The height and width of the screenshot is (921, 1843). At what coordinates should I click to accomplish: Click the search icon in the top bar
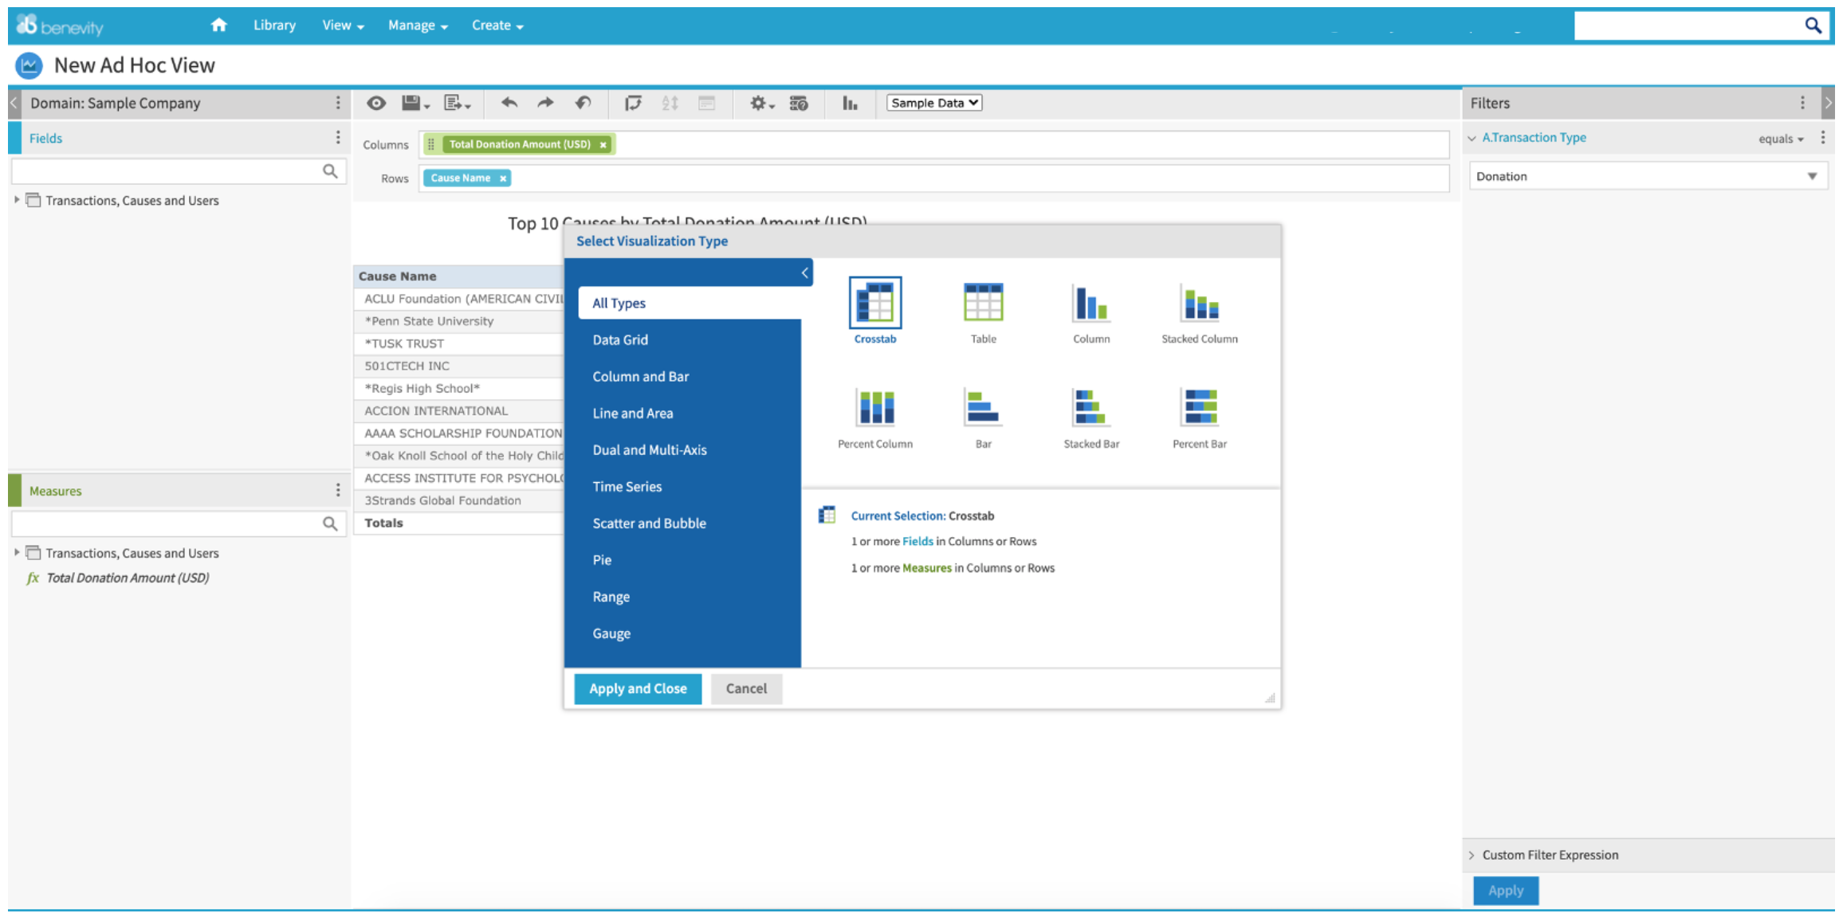pos(1813,25)
